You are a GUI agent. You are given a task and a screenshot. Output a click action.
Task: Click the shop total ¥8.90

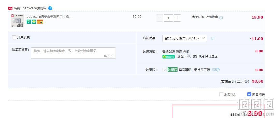point(258,81)
